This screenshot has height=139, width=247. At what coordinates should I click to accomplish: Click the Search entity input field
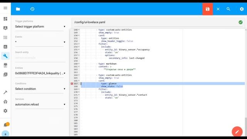coord(40,58)
